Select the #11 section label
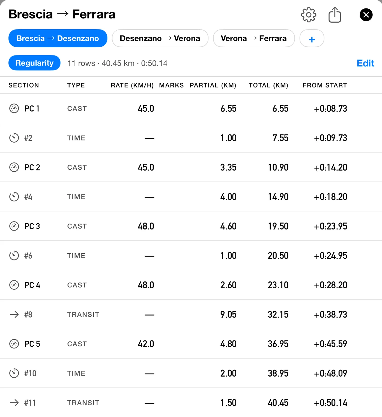 coord(30,403)
